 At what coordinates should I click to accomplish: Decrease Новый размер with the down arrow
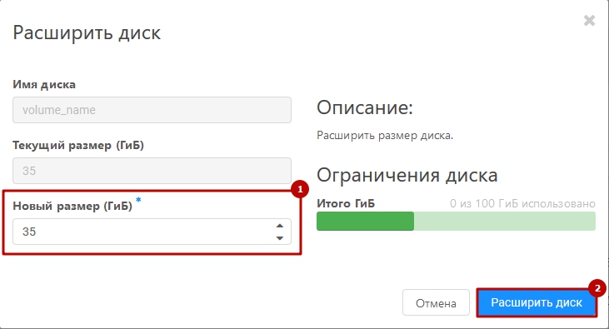[x=280, y=238]
